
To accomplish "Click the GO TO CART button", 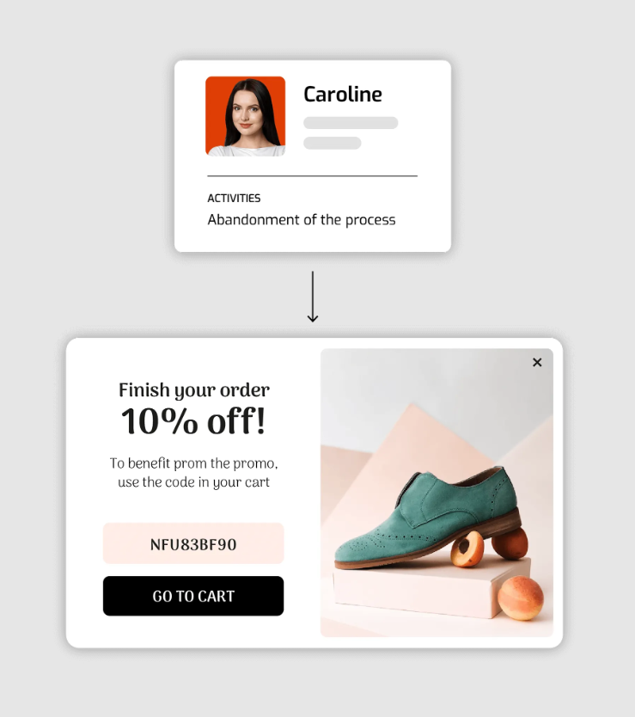I will point(193,596).
